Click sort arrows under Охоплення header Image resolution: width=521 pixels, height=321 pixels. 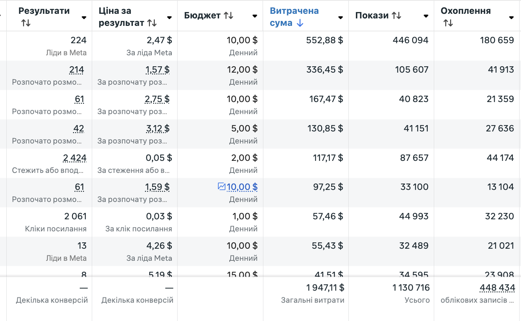[448, 23]
